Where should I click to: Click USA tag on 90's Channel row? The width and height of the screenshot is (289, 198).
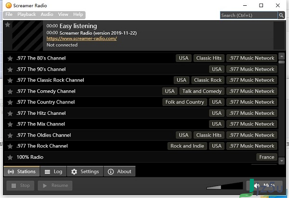tap(217, 69)
